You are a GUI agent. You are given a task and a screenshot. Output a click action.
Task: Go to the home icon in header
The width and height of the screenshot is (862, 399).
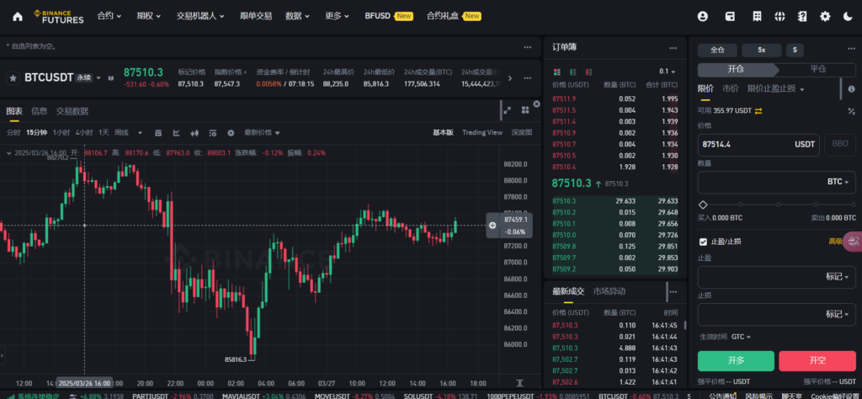[x=18, y=17]
